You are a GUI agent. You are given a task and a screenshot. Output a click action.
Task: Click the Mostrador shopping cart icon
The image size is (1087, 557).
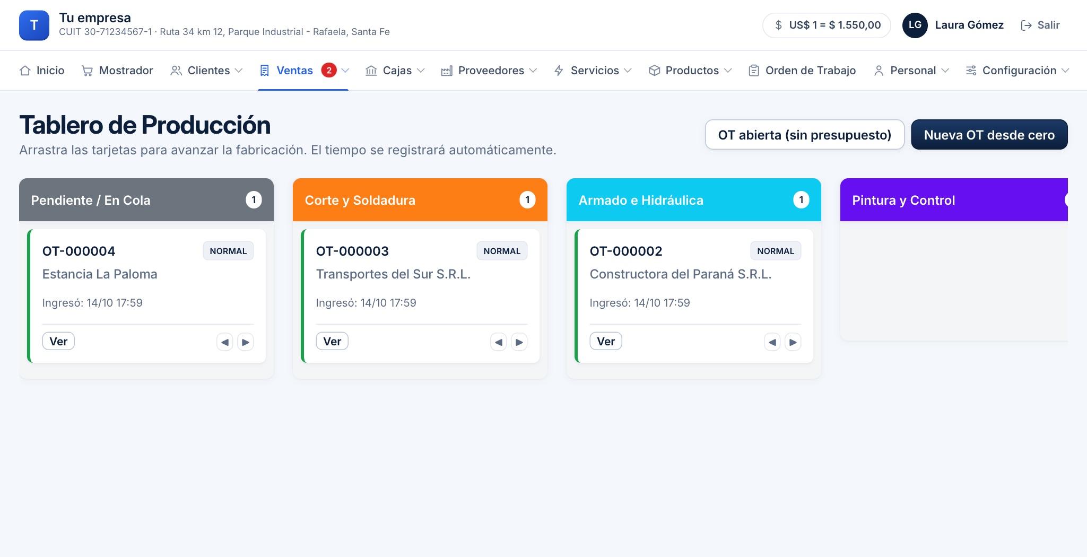pyautogui.click(x=87, y=71)
